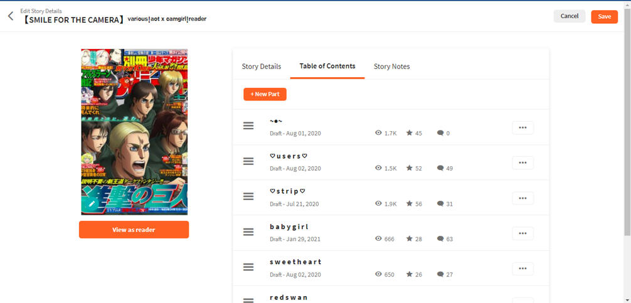Viewport: 631px width, 303px height.
Task: Click the story cover image thumbnail
Action: [134, 132]
